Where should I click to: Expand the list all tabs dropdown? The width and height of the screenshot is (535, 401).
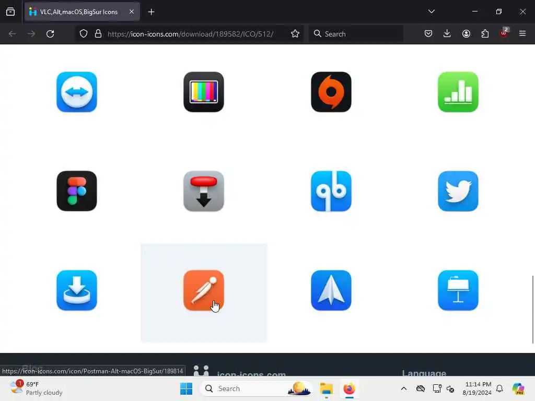pyautogui.click(x=431, y=11)
